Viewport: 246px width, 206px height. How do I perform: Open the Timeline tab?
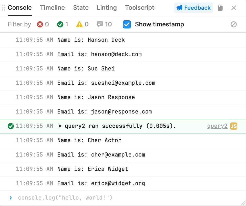click(52, 8)
